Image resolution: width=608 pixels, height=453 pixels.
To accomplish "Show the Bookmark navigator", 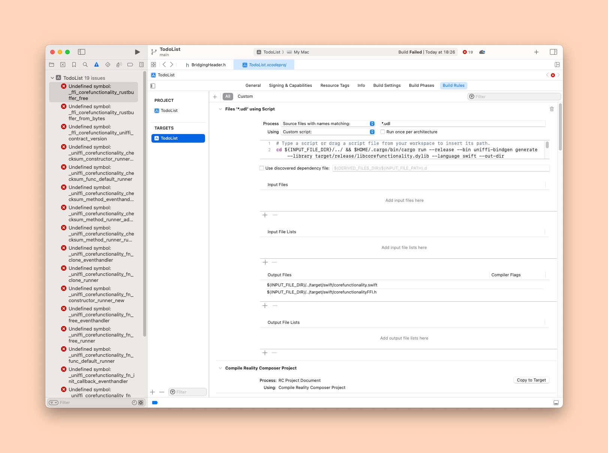I will coord(74,65).
